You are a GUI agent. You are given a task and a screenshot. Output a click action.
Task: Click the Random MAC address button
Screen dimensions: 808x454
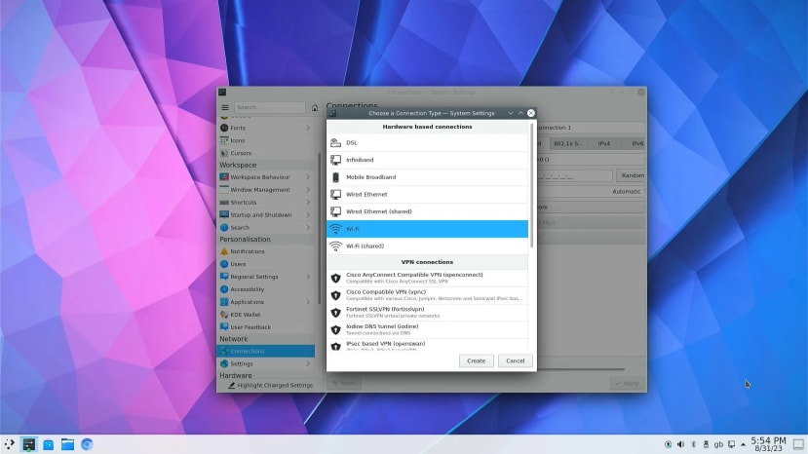coord(632,175)
